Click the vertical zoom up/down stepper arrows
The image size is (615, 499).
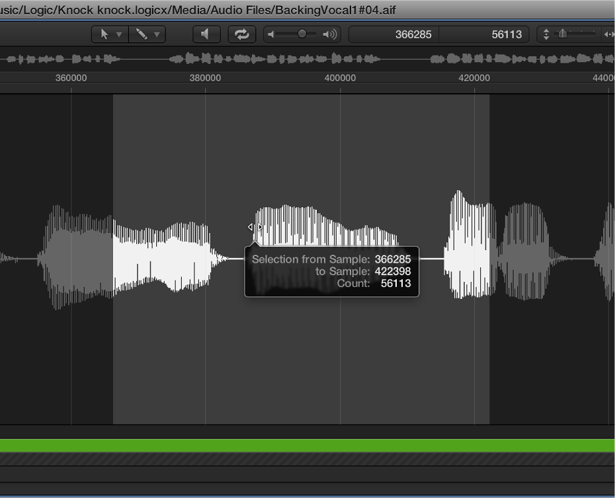(546, 34)
